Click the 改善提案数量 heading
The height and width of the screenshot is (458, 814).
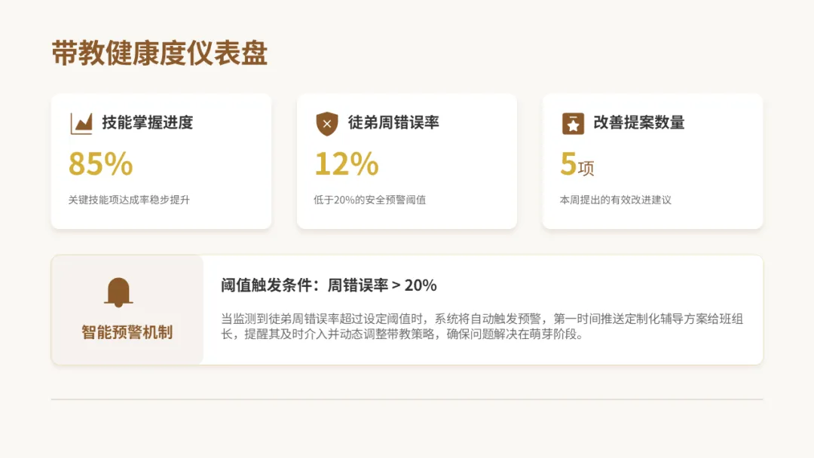[639, 123]
